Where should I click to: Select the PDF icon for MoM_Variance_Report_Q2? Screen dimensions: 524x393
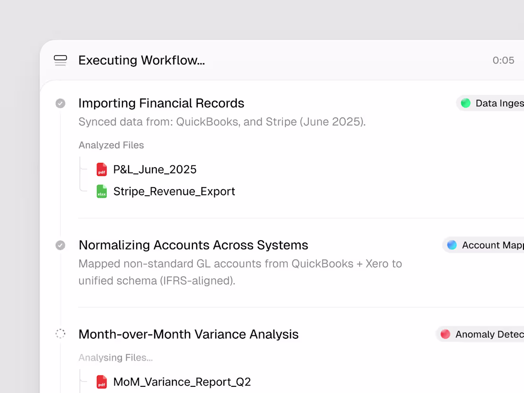pyautogui.click(x=101, y=382)
